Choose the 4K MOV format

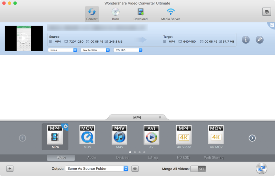216,137
